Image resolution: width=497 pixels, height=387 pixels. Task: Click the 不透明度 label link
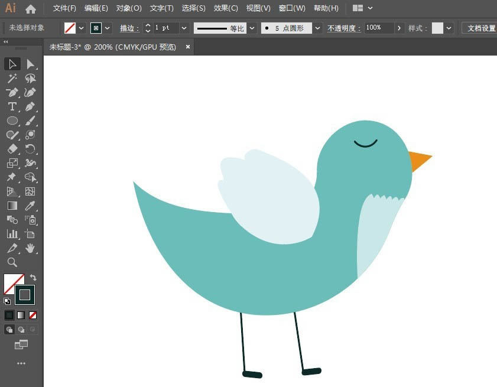click(x=343, y=28)
